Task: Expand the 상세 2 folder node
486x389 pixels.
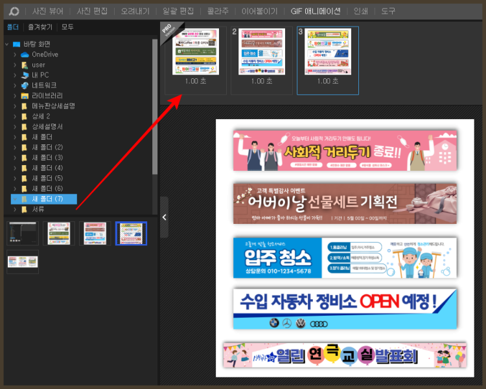Action: click(15, 117)
